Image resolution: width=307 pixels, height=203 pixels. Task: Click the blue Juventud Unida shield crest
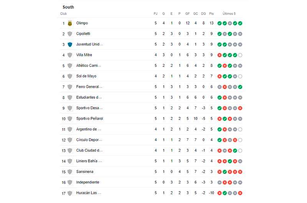(70, 44)
